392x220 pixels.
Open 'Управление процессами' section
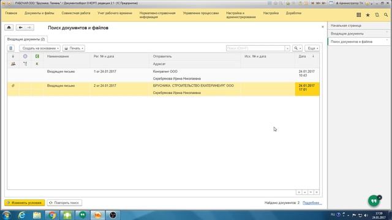[201, 13]
